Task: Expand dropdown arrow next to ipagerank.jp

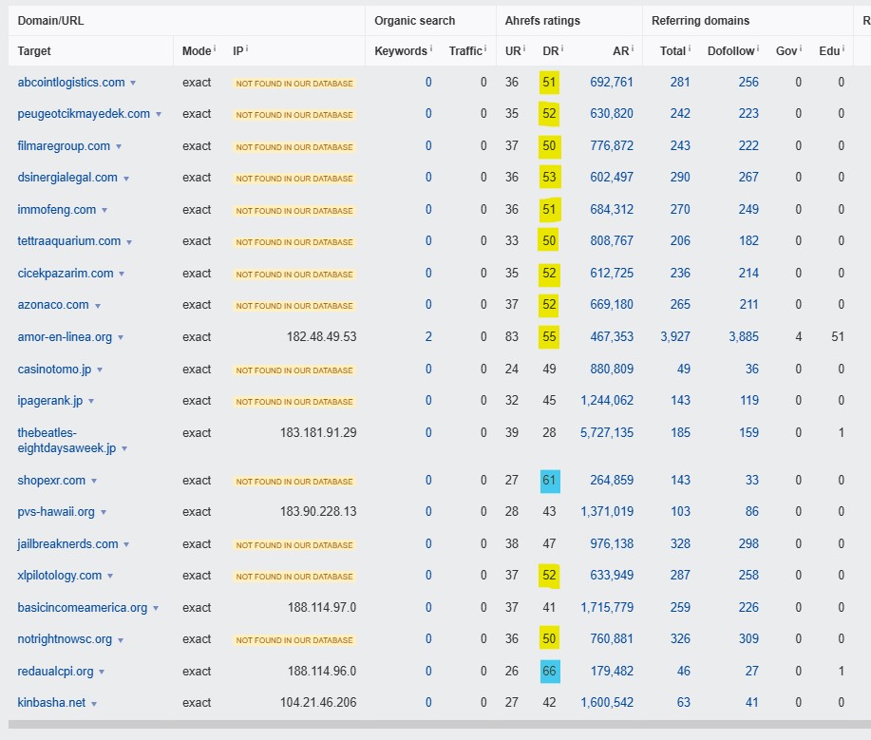Action: click(91, 402)
